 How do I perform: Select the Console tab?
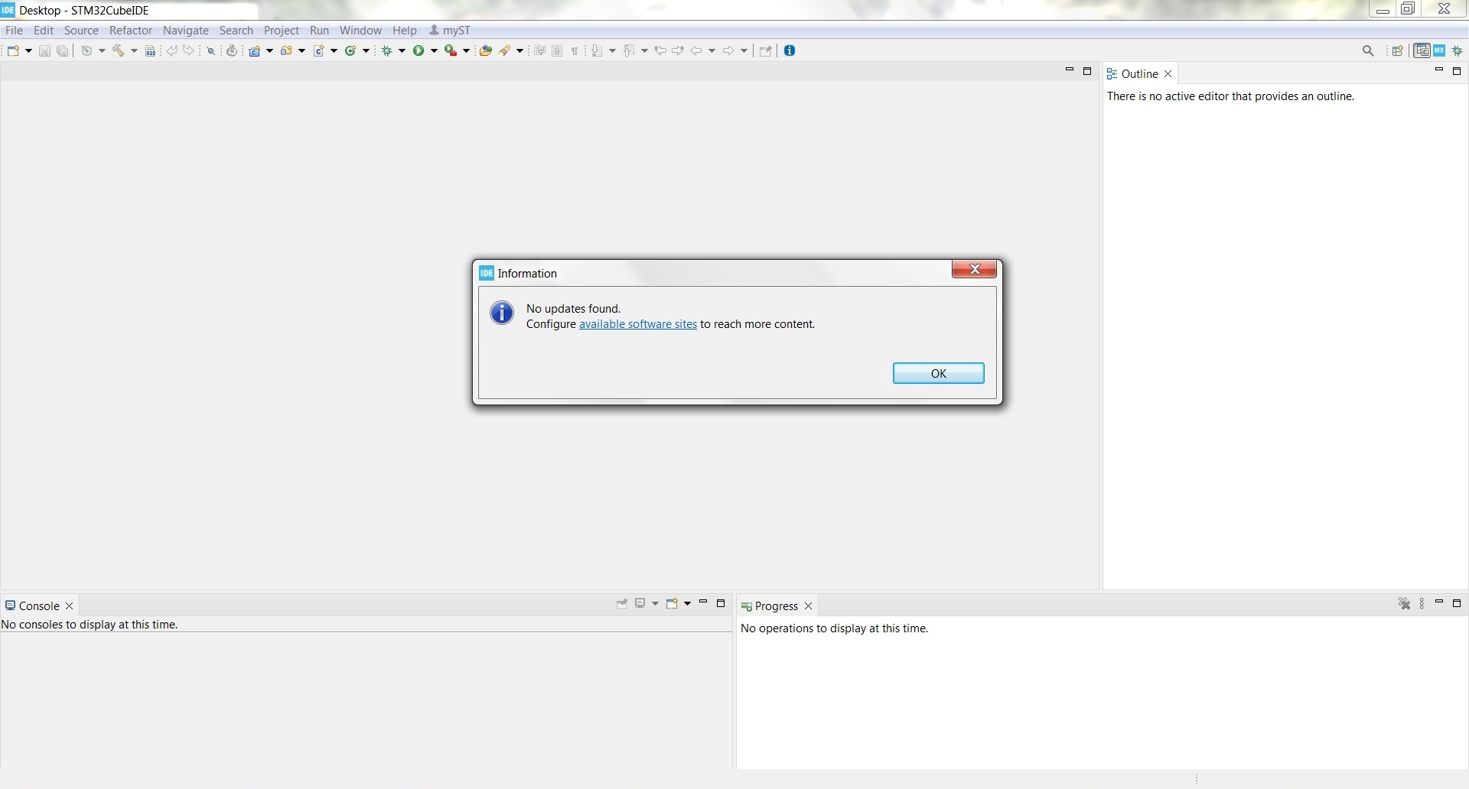[x=38, y=606]
